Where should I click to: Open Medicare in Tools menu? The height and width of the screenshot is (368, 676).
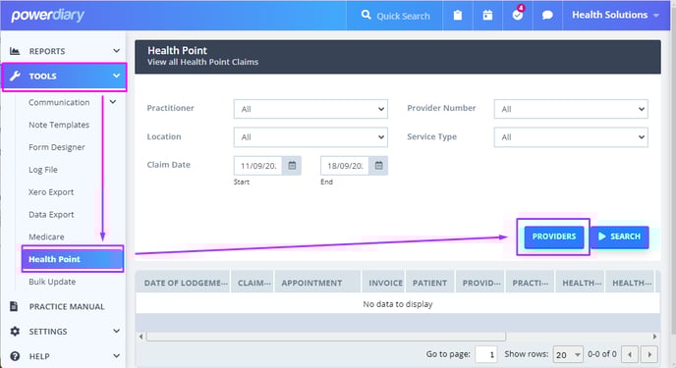(x=46, y=237)
